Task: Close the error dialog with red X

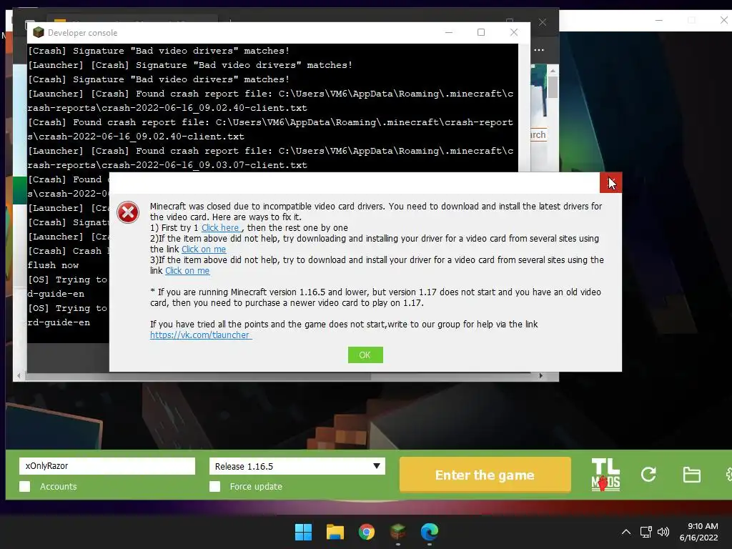Action: click(x=610, y=183)
